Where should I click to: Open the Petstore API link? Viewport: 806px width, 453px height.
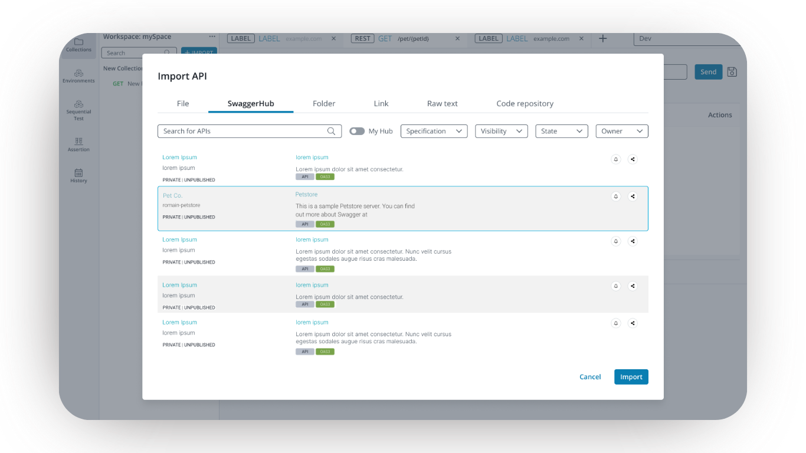[x=306, y=195]
